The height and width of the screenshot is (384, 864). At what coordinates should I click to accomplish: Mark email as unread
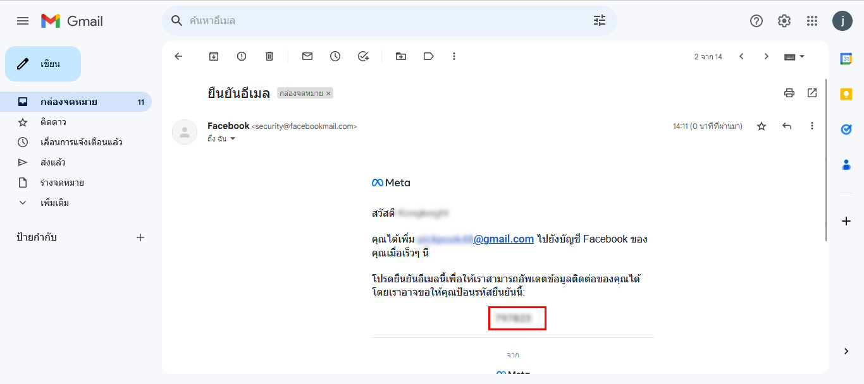tap(307, 56)
